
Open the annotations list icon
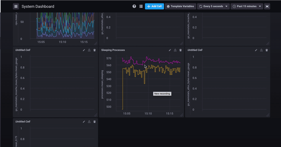141,6
